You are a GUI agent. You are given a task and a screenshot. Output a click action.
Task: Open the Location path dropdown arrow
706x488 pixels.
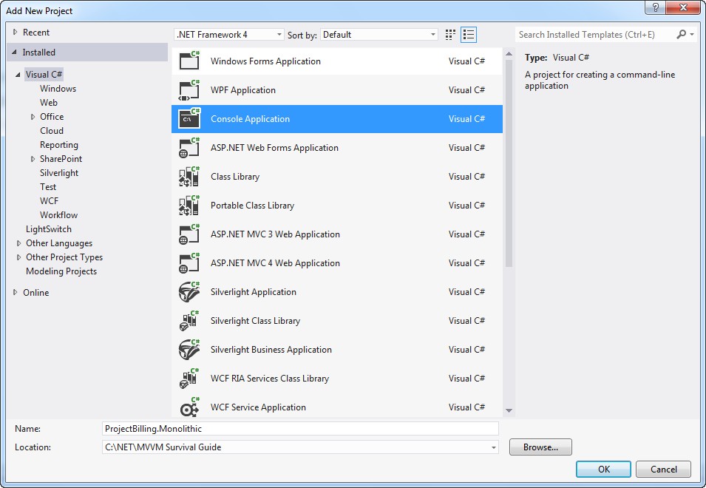(494, 447)
